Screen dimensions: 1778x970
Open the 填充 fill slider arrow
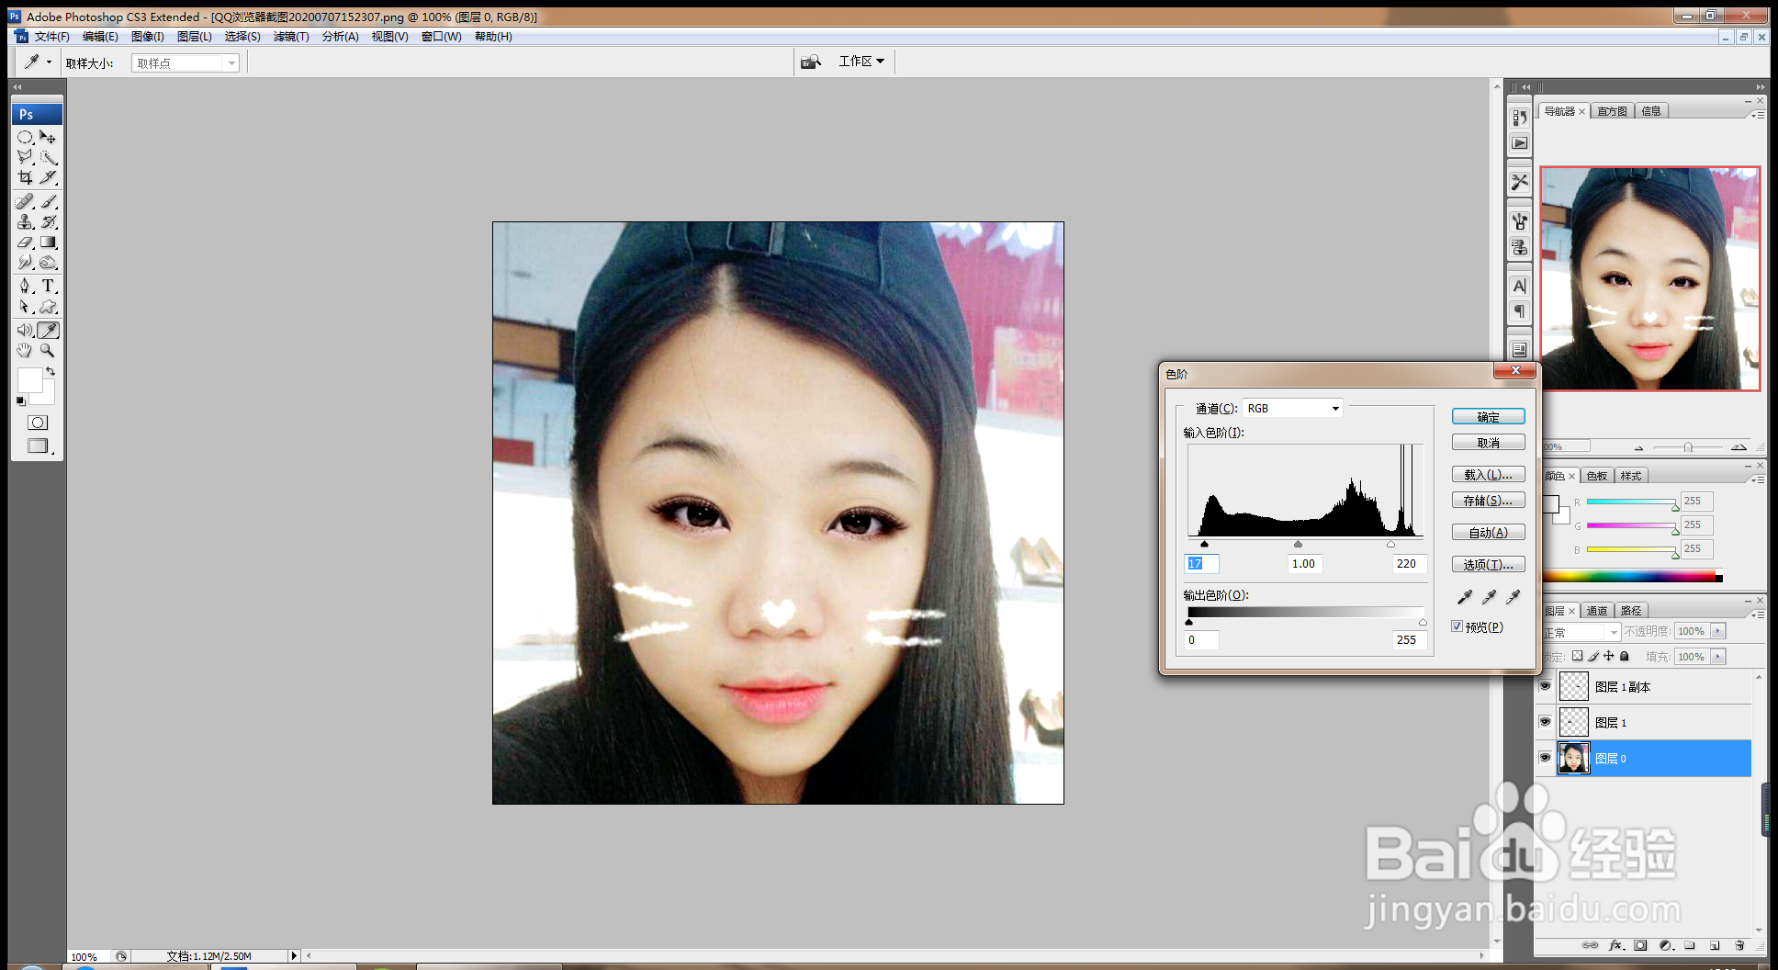click(x=1718, y=657)
